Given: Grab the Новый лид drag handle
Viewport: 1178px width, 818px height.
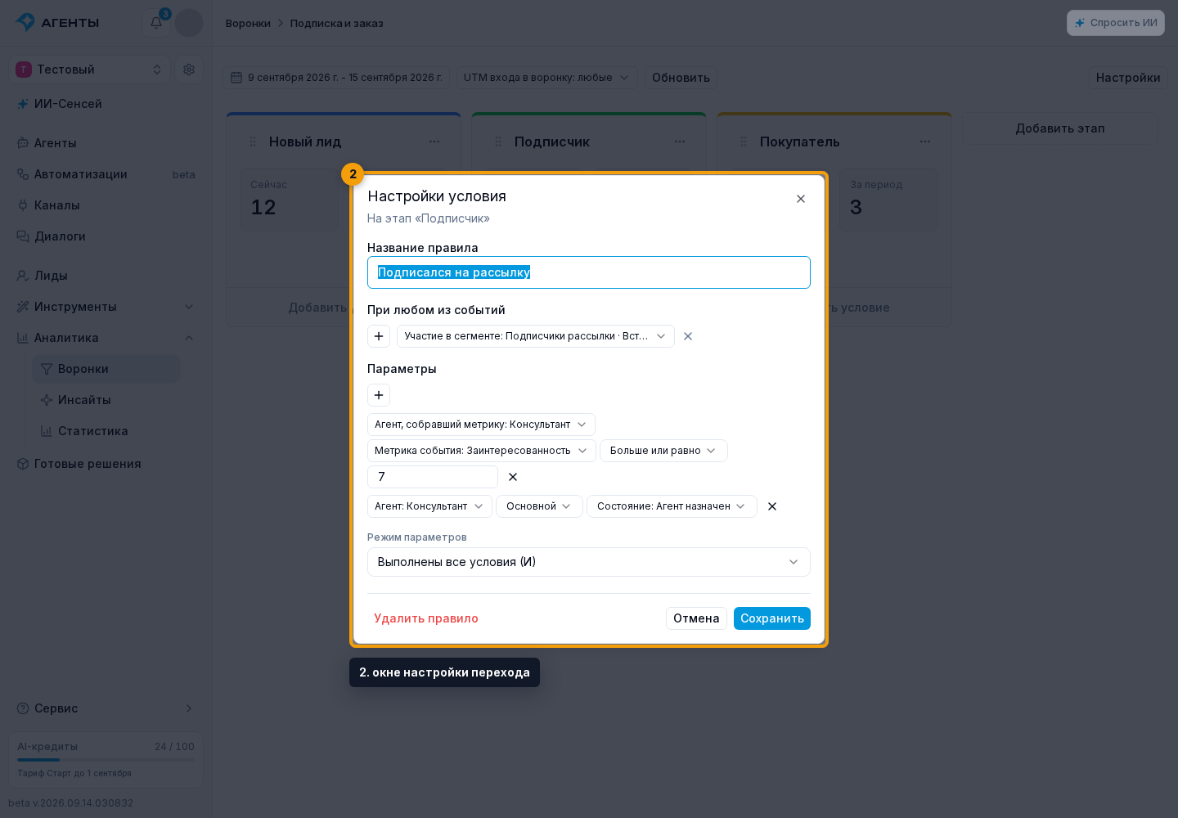Looking at the screenshot, I should point(253,142).
